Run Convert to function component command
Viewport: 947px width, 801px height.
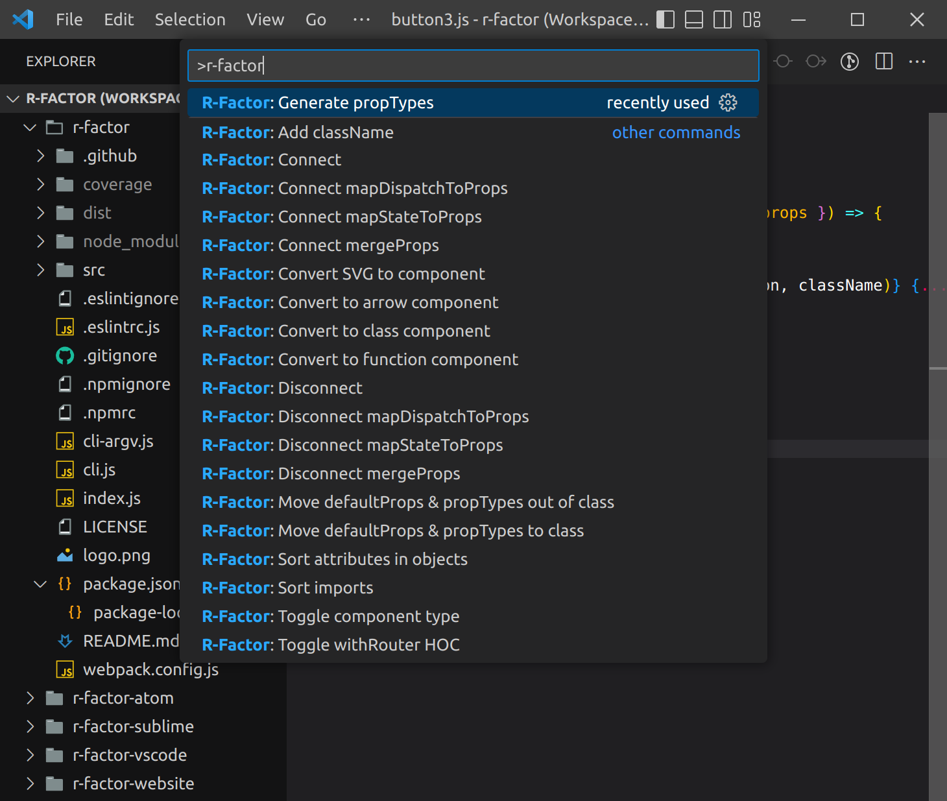point(473,359)
